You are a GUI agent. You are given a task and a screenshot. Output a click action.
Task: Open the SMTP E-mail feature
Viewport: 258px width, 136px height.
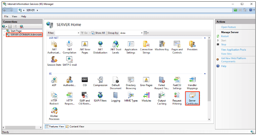coord(69,61)
